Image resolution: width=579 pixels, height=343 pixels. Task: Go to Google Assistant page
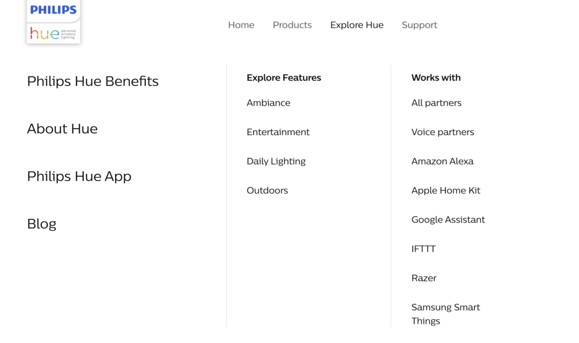448,220
